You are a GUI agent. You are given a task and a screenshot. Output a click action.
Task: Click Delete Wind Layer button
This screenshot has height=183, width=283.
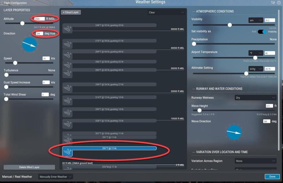point(29,167)
